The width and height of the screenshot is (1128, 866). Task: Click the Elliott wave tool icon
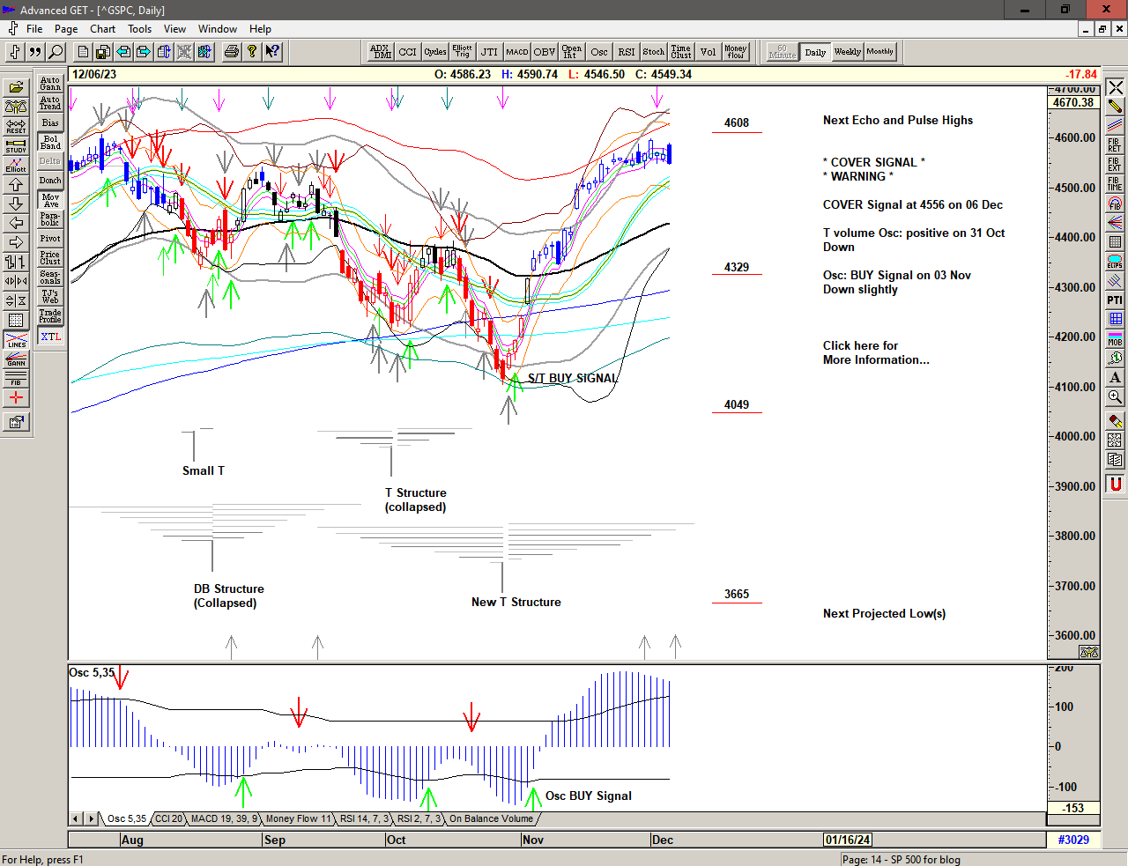pyautogui.click(x=16, y=165)
